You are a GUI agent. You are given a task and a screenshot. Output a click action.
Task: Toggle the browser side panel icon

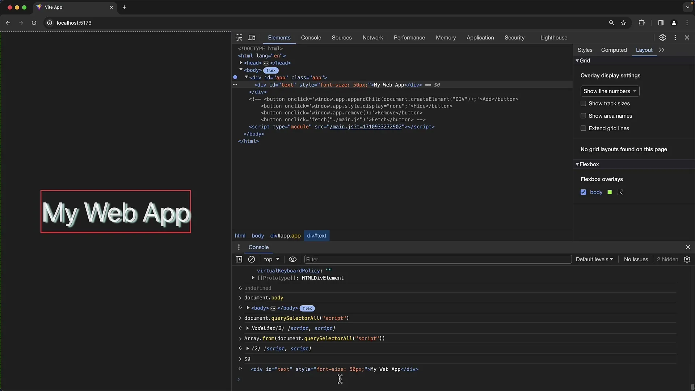point(661,23)
